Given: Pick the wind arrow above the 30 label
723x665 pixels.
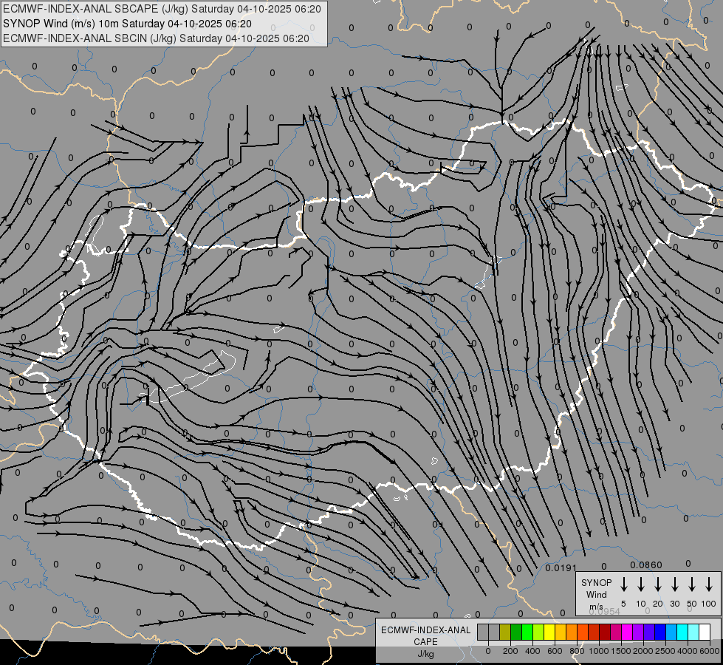Looking at the screenshot, I should 675,584.
